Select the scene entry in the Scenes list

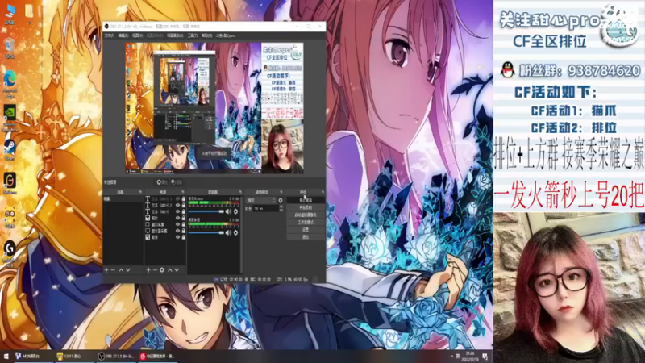tap(123, 198)
